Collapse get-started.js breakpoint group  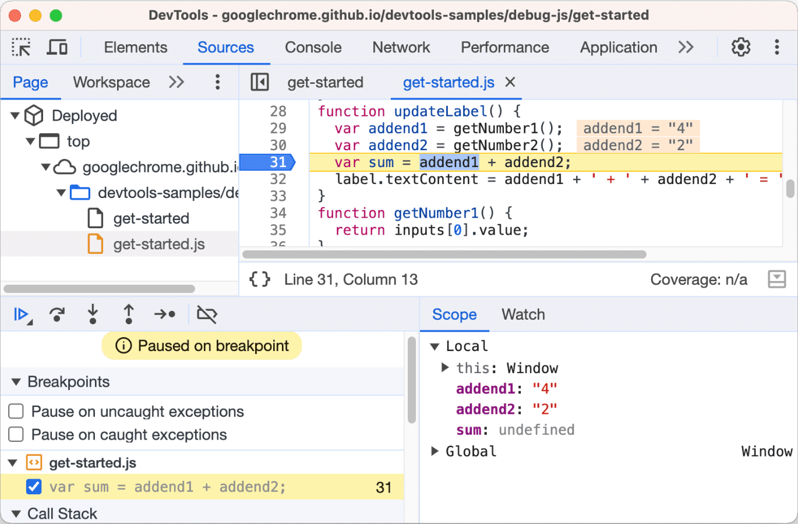[12, 463]
